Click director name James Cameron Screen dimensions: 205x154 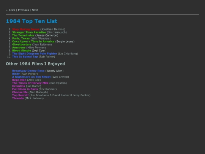(x=47, y=35)
